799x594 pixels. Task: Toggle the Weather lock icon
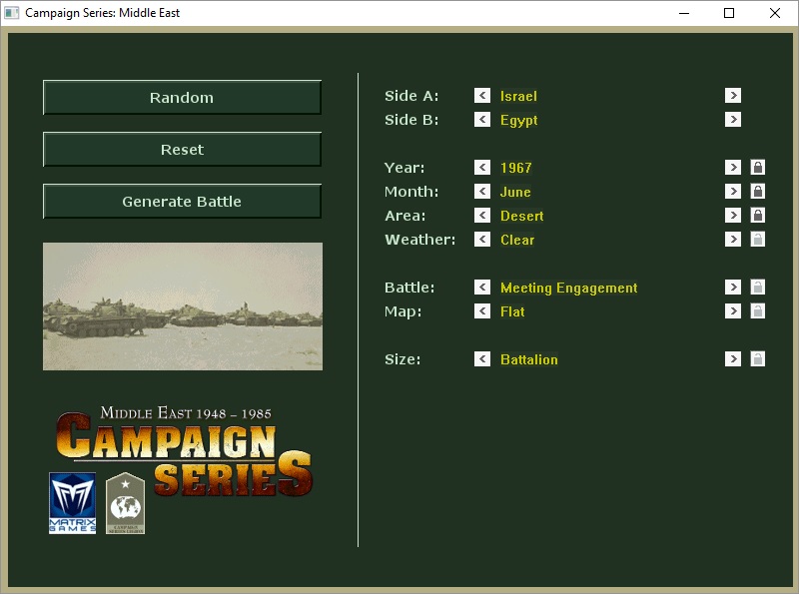click(x=758, y=239)
